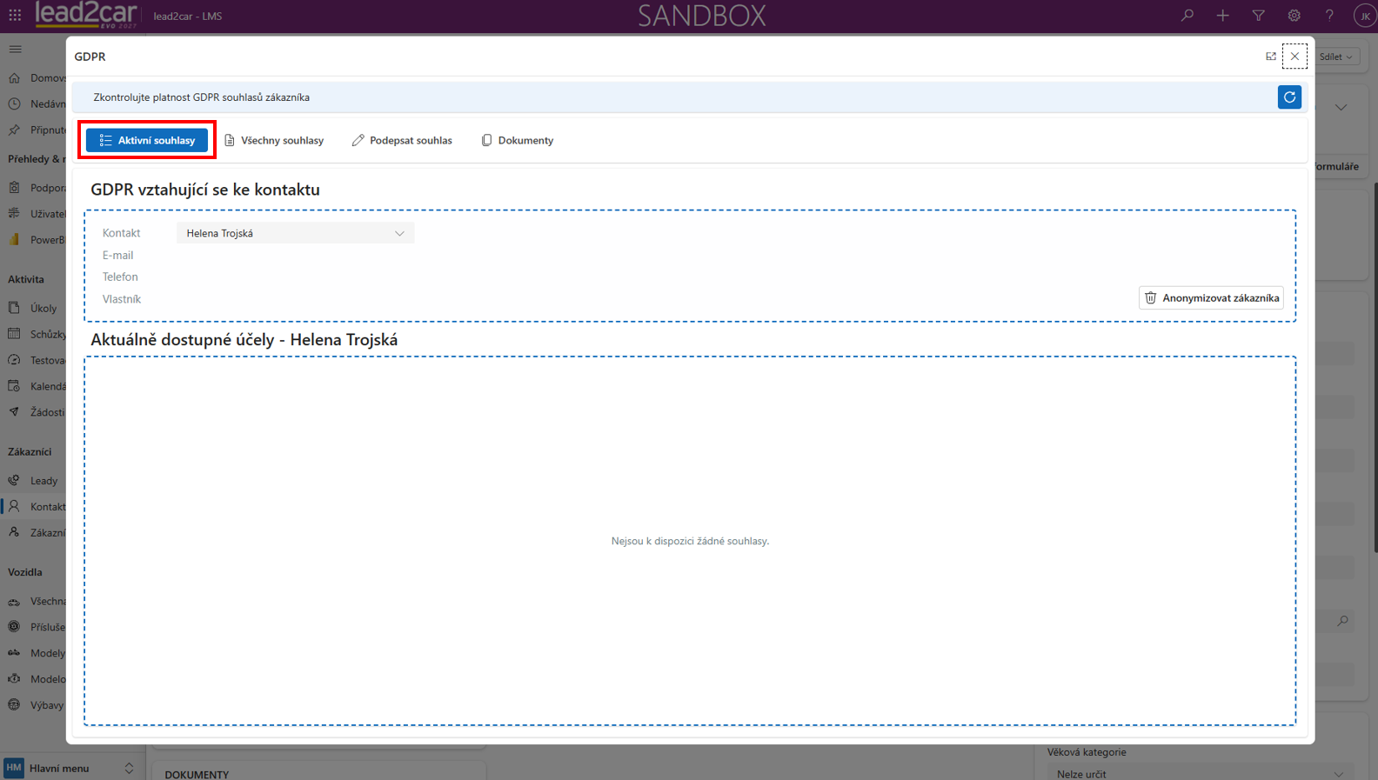Open the app launcher grid icon
The height and width of the screenshot is (780, 1378).
(15, 16)
